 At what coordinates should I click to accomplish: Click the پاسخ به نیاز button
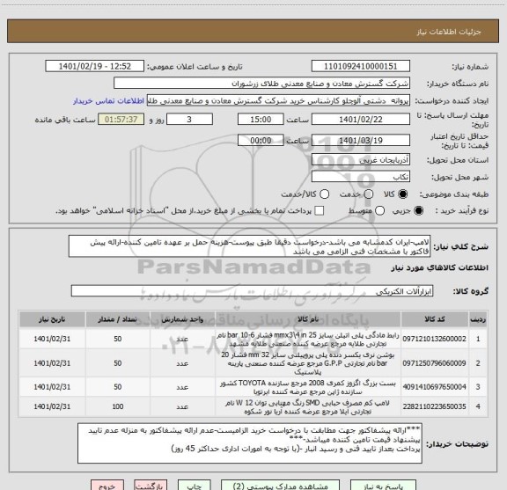point(383,485)
